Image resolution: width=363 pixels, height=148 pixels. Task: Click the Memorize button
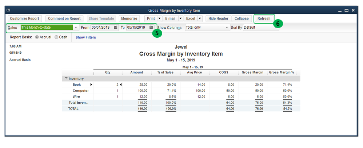coord(129,18)
